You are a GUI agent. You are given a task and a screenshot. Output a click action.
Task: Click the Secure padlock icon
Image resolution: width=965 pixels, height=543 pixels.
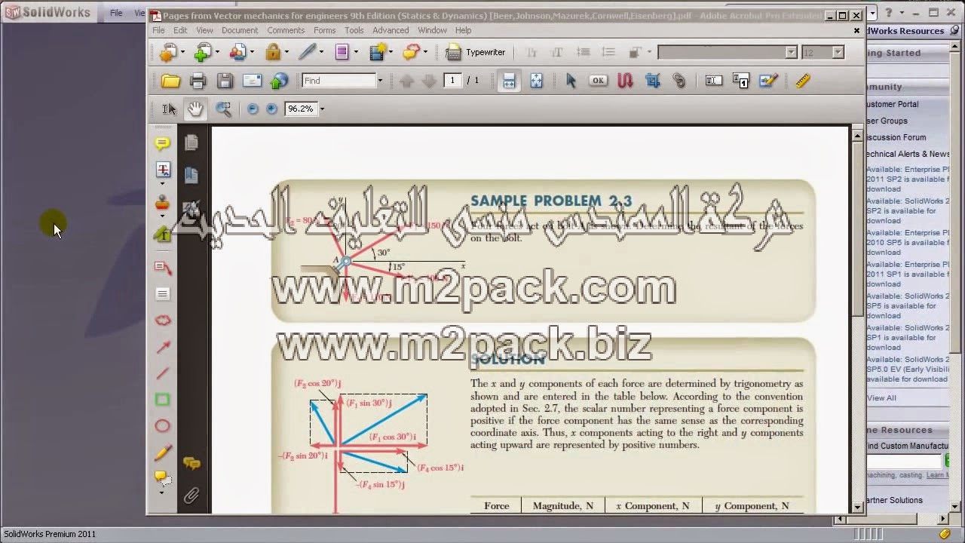pos(272,52)
